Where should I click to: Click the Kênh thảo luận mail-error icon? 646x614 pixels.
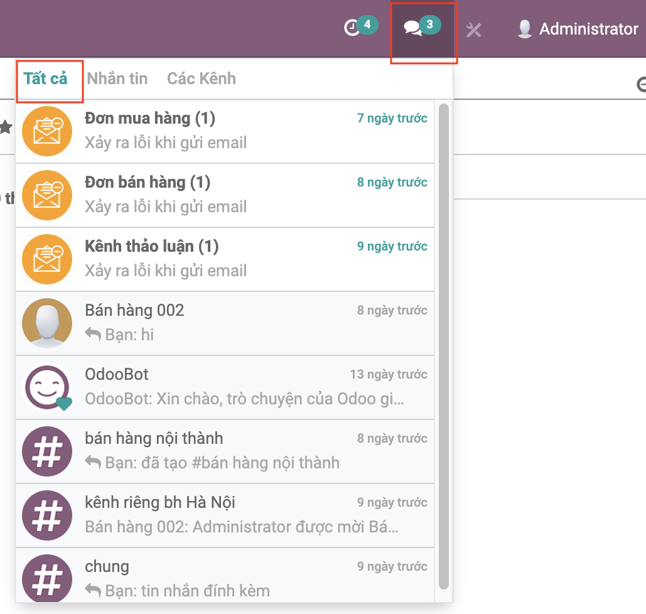[47, 259]
